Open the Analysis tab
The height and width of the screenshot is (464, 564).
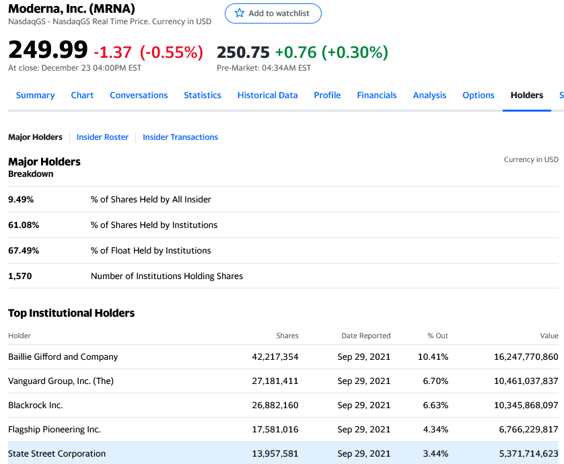tap(429, 95)
